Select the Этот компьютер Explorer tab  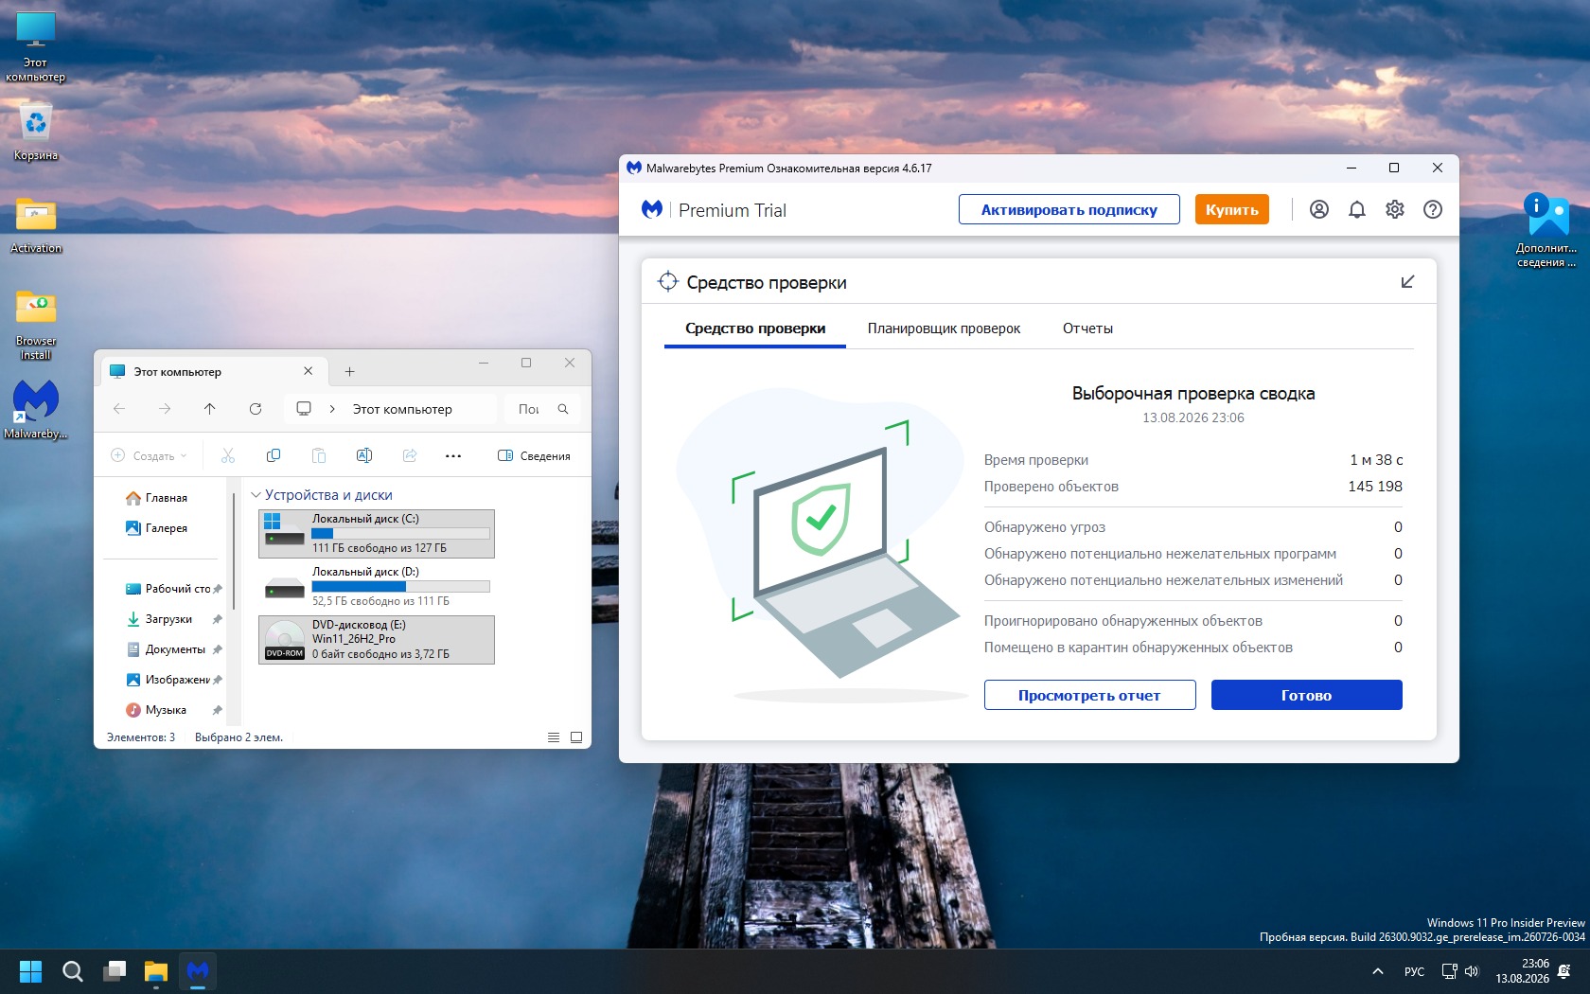coord(214,371)
